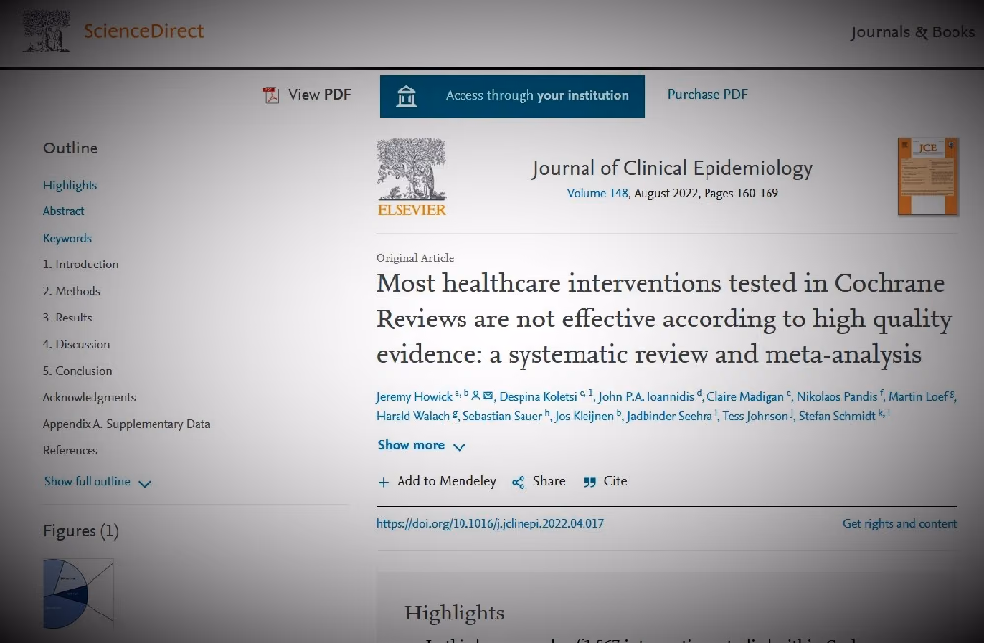Go to 2. Methods section
984x643 pixels.
(72, 291)
